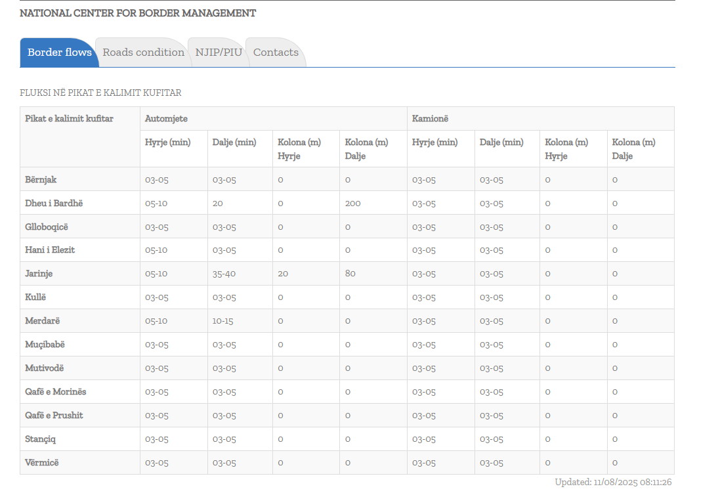Click the Kamionë column group header
718x495 pixels.
pyautogui.click(x=430, y=119)
